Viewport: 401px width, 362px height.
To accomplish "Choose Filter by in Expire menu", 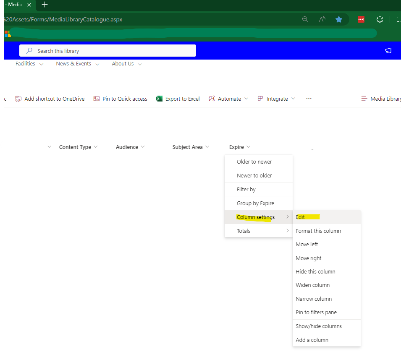I will coord(259,189).
